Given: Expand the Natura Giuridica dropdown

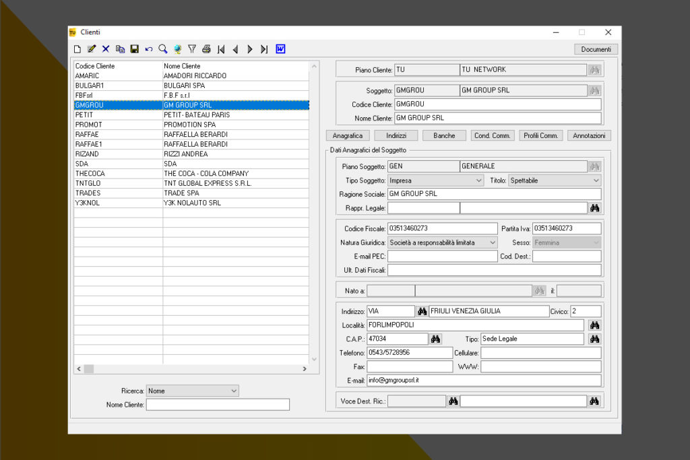Looking at the screenshot, I should (x=493, y=242).
